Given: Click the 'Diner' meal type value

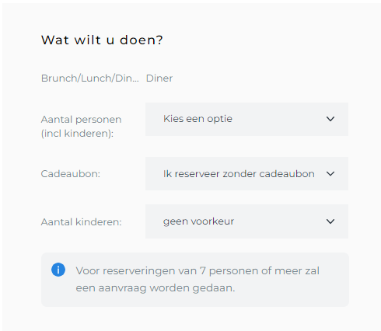Looking at the screenshot, I should pyautogui.click(x=159, y=78).
